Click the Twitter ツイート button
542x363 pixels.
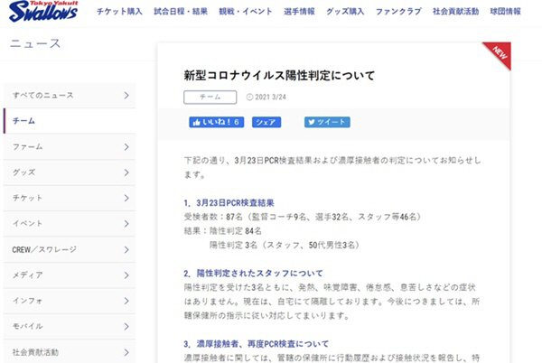point(327,122)
